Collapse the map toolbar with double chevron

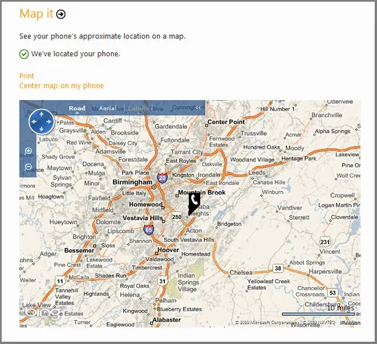coord(198,108)
